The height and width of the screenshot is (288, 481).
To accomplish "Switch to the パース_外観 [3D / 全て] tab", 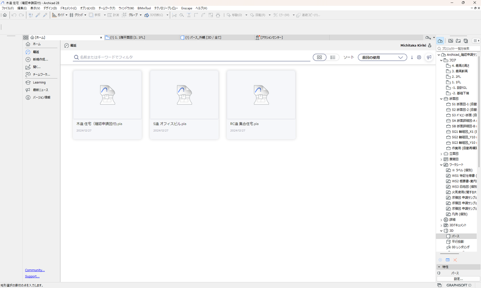I will [217, 38].
